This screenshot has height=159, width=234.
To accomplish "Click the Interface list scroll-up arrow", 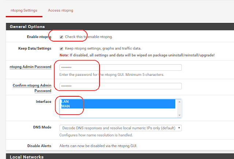I will pyautogui.click(x=180, y=102).
